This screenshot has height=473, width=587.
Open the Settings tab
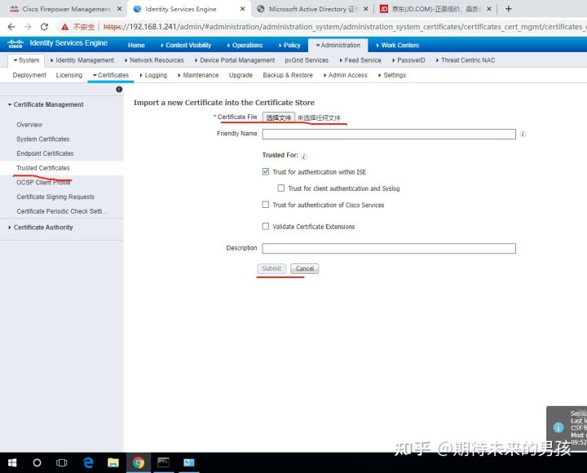pyautogui.click(x=392, y=75)
